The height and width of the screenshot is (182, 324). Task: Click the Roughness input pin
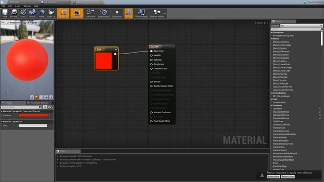(x=151, y=64)
